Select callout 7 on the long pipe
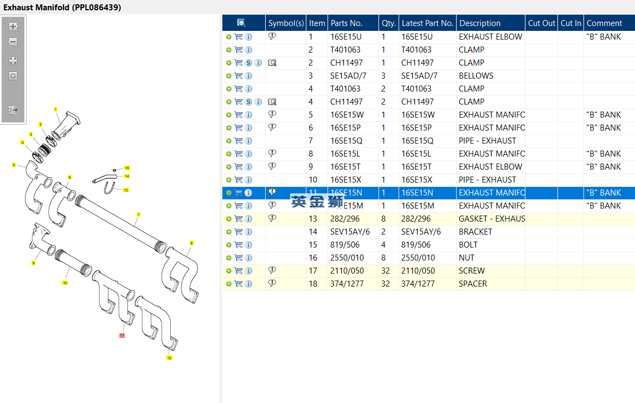This screenshot has height=403, width=635. [x=138, y=214]
